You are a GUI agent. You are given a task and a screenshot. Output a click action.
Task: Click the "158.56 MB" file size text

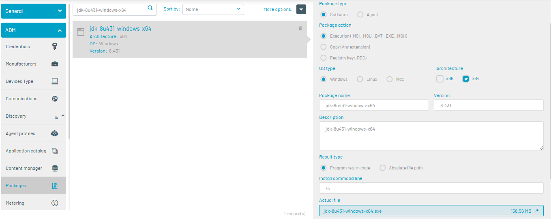[x=521, y=211]
